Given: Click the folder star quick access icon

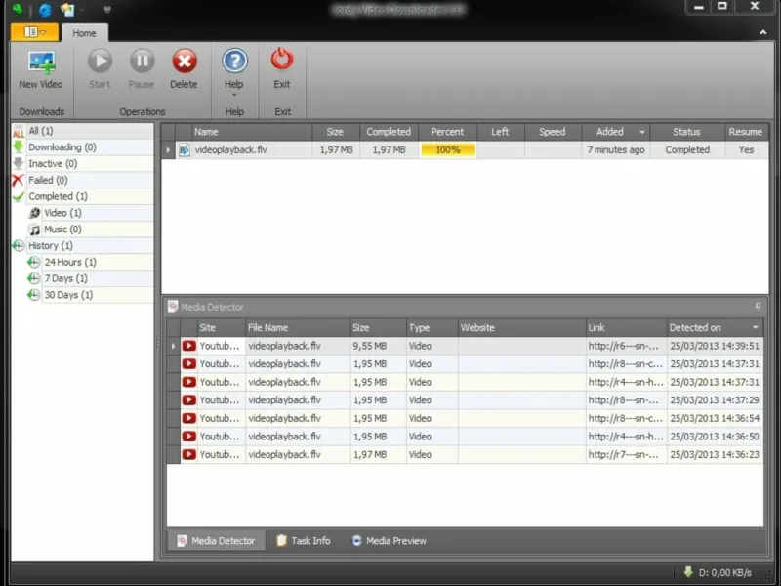Looking at the screenshot, I should coord(66,10).
